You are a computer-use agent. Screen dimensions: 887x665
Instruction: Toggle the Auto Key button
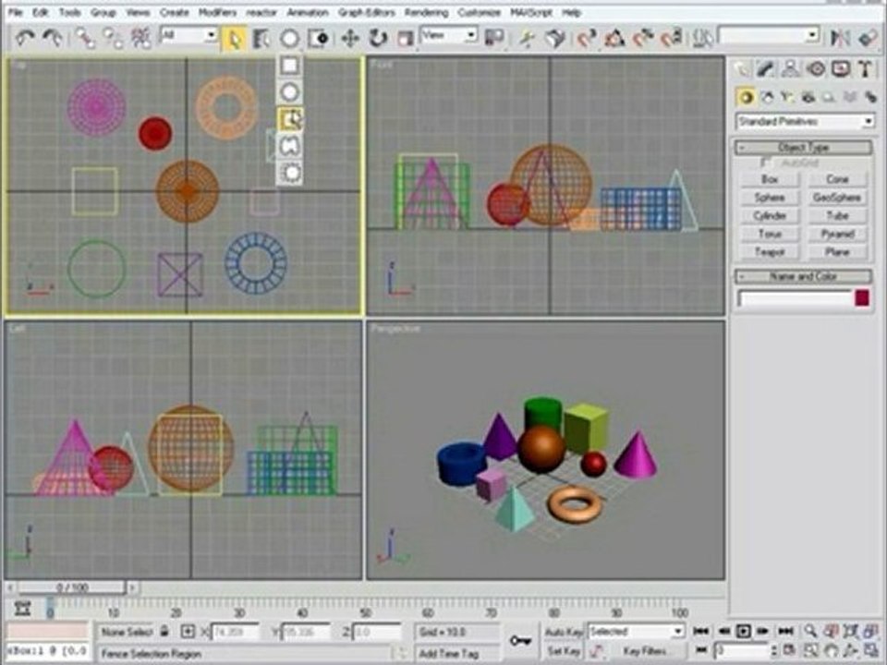(563, 632)
